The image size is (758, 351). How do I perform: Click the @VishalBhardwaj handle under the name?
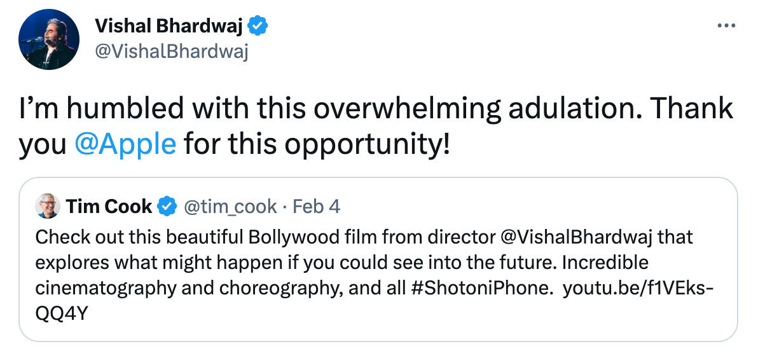[170, 52]
